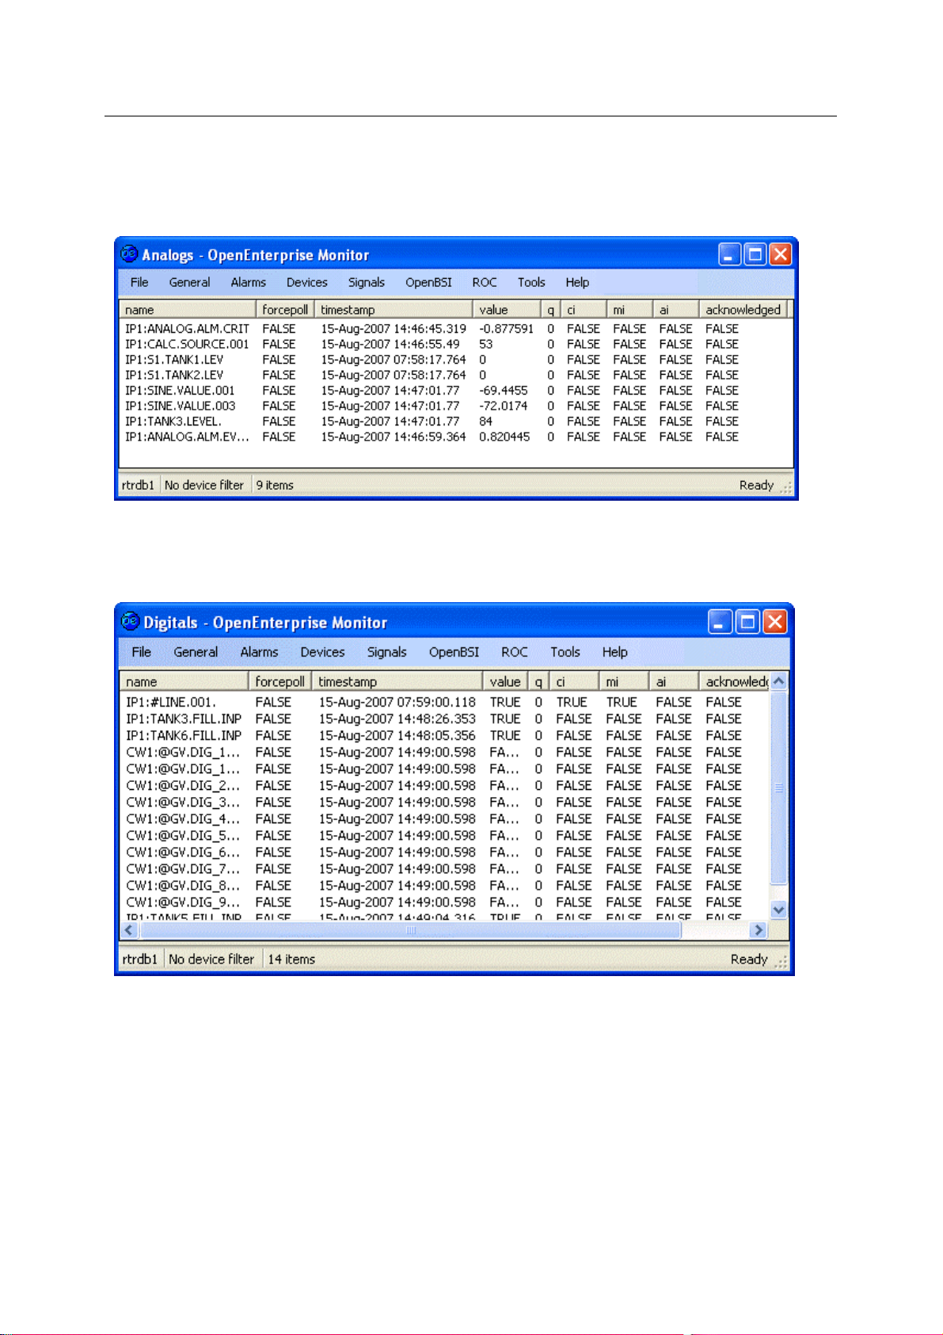The height and width of the screenshot is (1335, 943).
Task: Click '9 items' in Analogs status bar
Action: coord(275,485)
